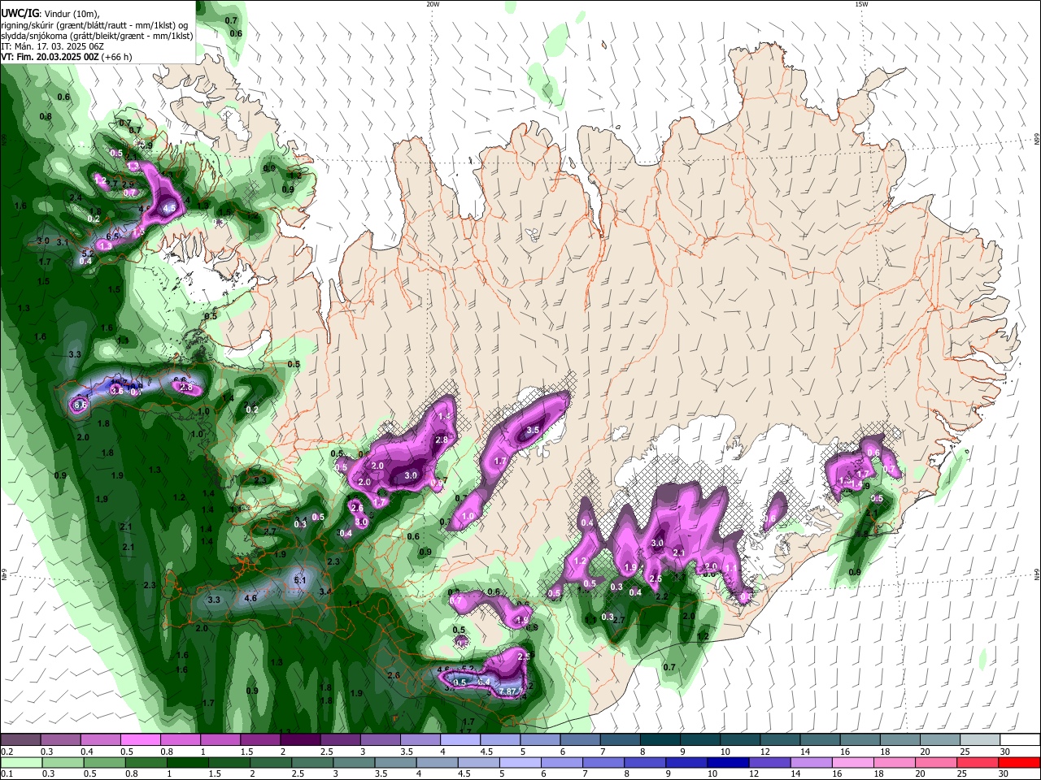Pick the dusky mauve 0.2 swatch starting upper legend
The height and width of the screenshot is (780, 1041).
(20, 739)
